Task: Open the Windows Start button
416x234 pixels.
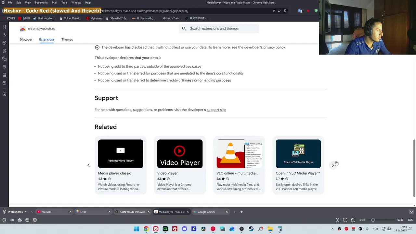Action: tap(136, 229)
